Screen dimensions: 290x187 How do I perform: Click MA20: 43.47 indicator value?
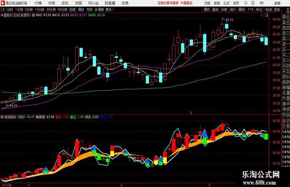tap(79, 15)
